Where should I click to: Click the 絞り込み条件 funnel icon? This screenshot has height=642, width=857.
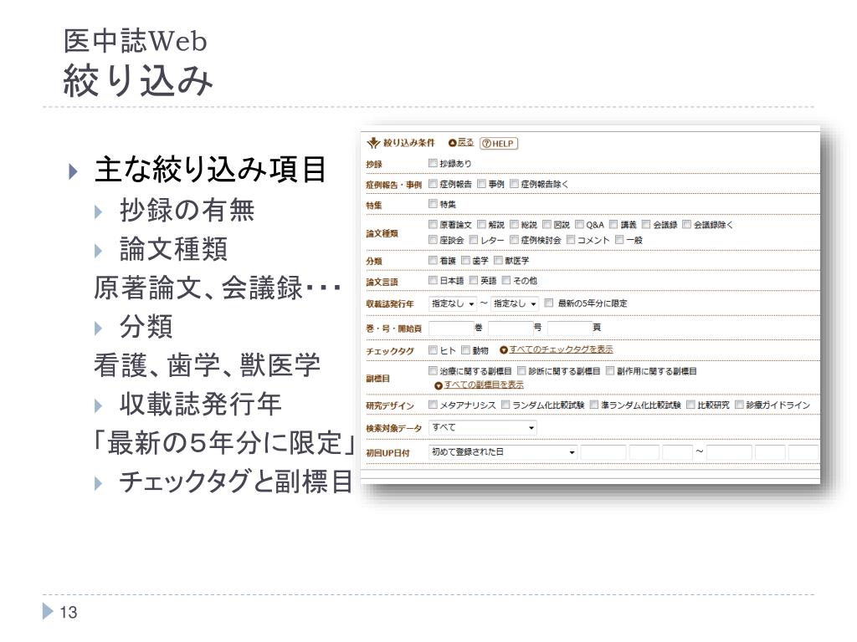373,143
